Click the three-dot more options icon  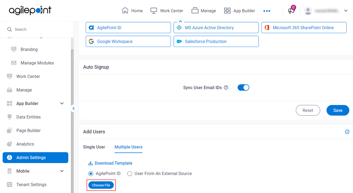(267, 11)
